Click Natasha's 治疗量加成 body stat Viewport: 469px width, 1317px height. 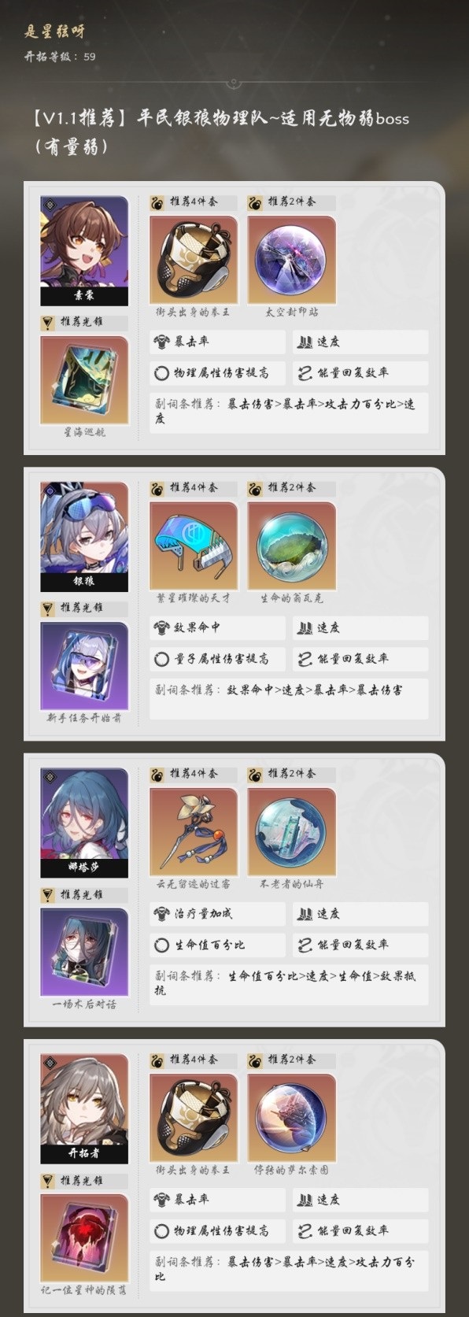217,913
